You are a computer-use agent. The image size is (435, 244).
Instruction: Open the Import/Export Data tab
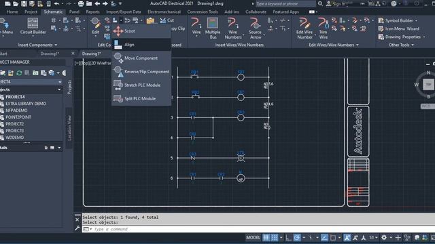click(124, 12)
